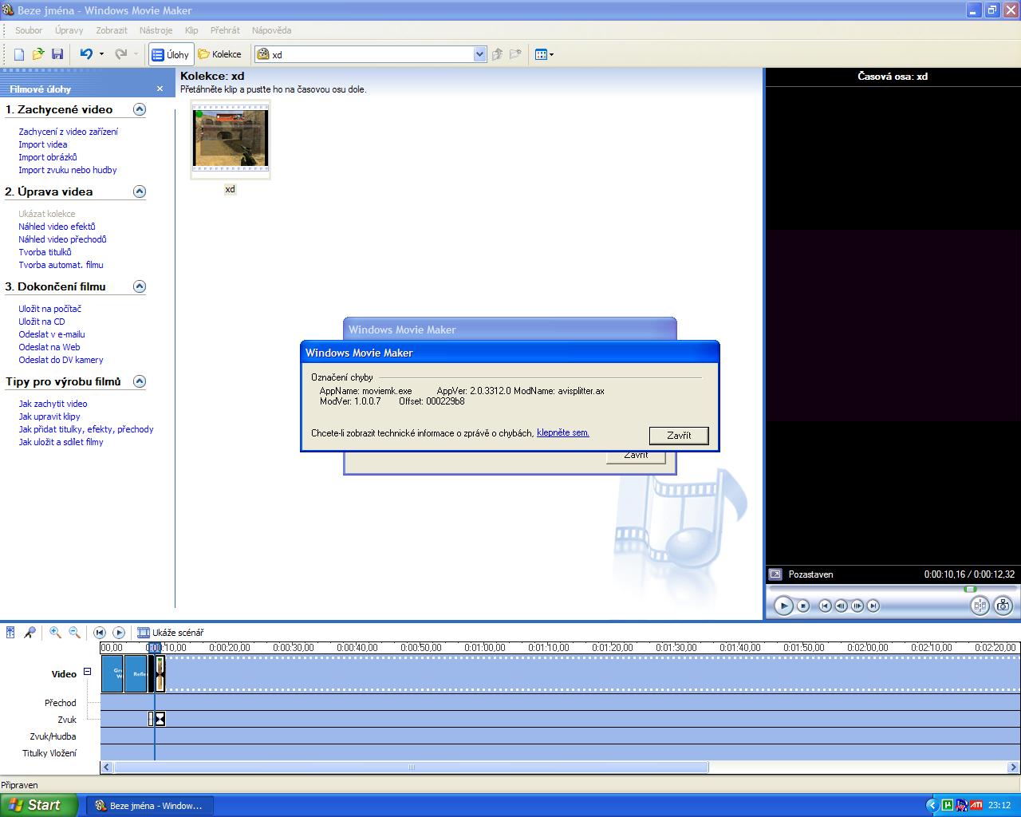Open the Klip menu
The width and height of the screenshot is (1021, 817).
pos(191,30)
